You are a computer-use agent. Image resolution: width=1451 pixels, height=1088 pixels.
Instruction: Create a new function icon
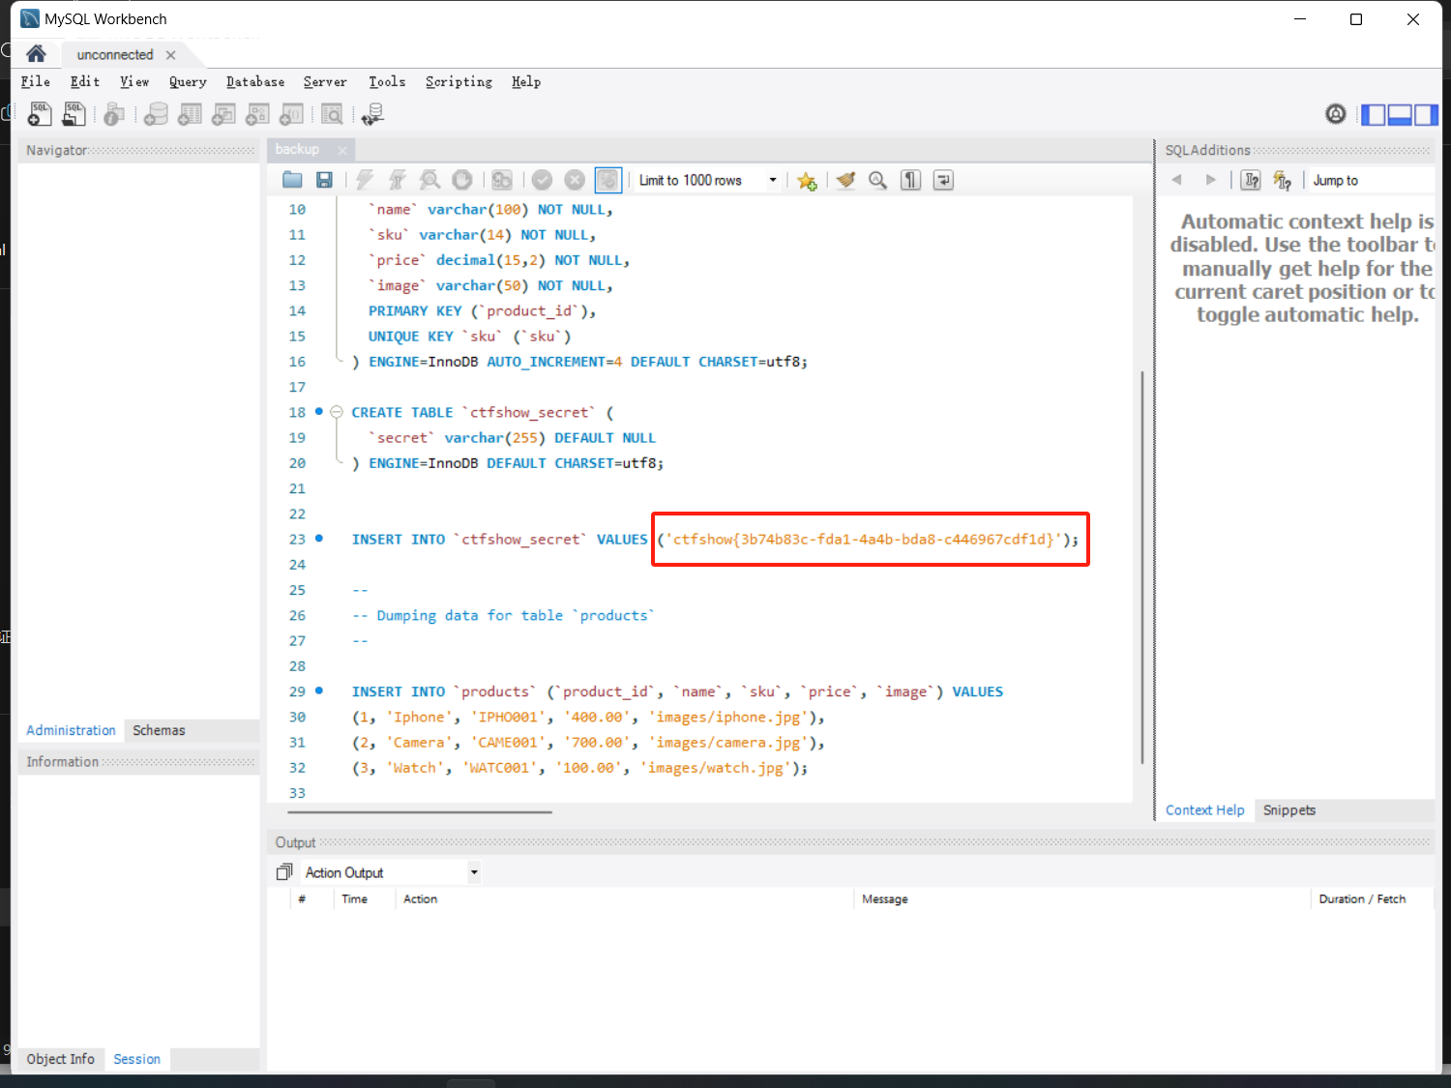[x=291, y=115]
